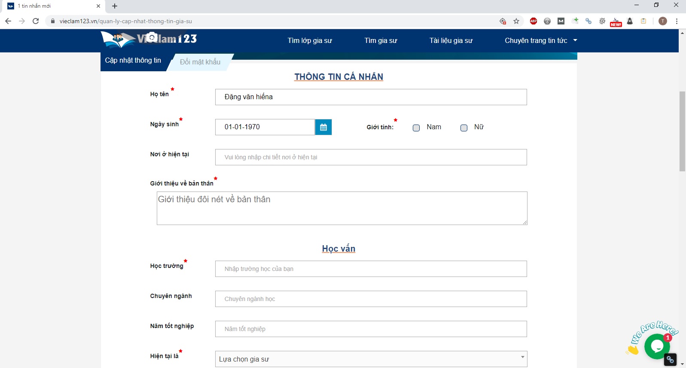Switch to the Đổi mật khẩu tab
The image size is (686, 368).
tap(200, 62)
